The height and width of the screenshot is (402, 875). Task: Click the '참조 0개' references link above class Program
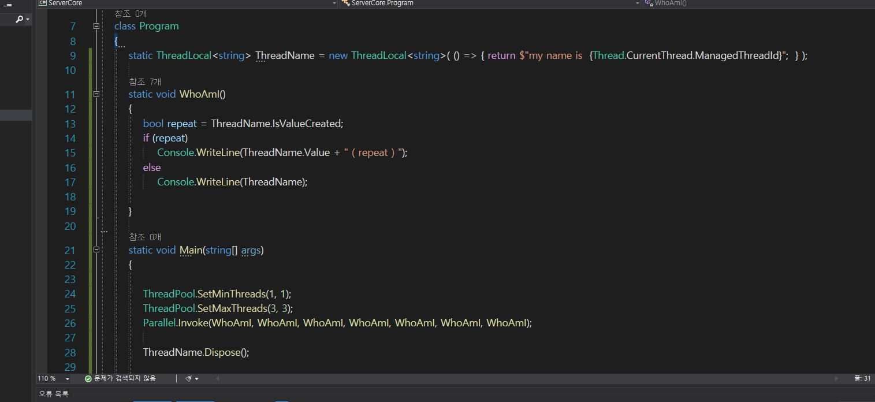131,13
